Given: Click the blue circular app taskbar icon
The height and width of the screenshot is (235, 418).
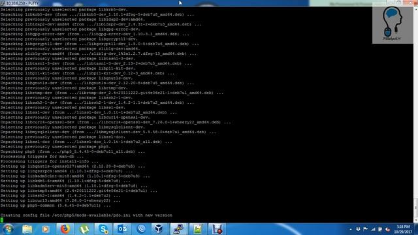Looking at the screenshot, I should pos(141,229).
